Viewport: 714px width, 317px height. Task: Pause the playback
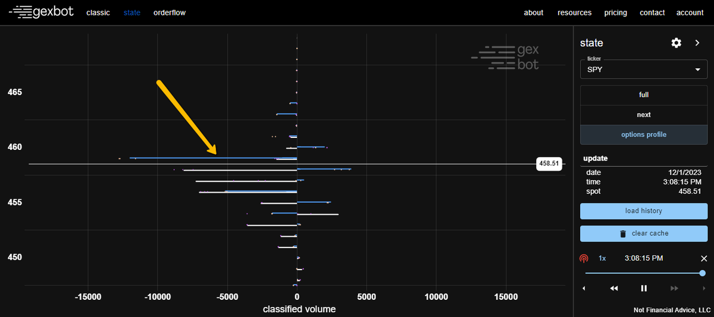coord(644,288)
